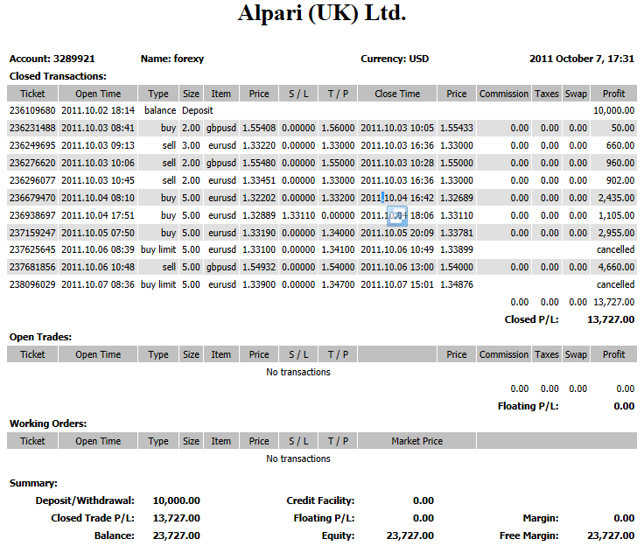Viewport: 644px width, 546px height.
Task: Click the date 2011 October 7, 17:31
Action: pos(582,59)
